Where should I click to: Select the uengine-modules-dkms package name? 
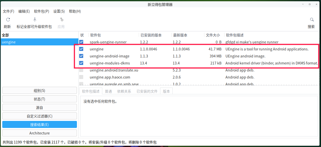coord(110,63)
